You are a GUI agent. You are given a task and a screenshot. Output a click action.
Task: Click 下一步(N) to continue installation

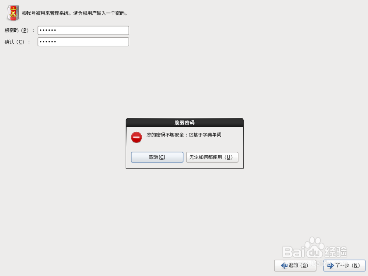coord(343,265)
